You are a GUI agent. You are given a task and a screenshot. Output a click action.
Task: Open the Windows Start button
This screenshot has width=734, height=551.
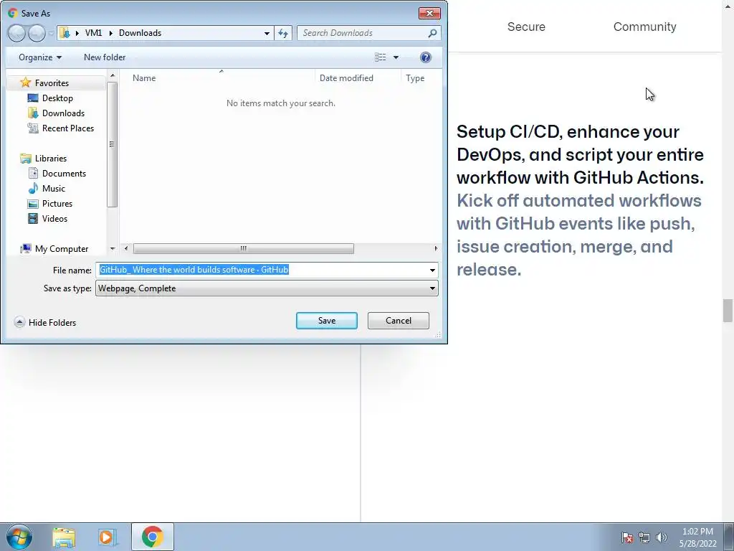(x=19, y=537)
